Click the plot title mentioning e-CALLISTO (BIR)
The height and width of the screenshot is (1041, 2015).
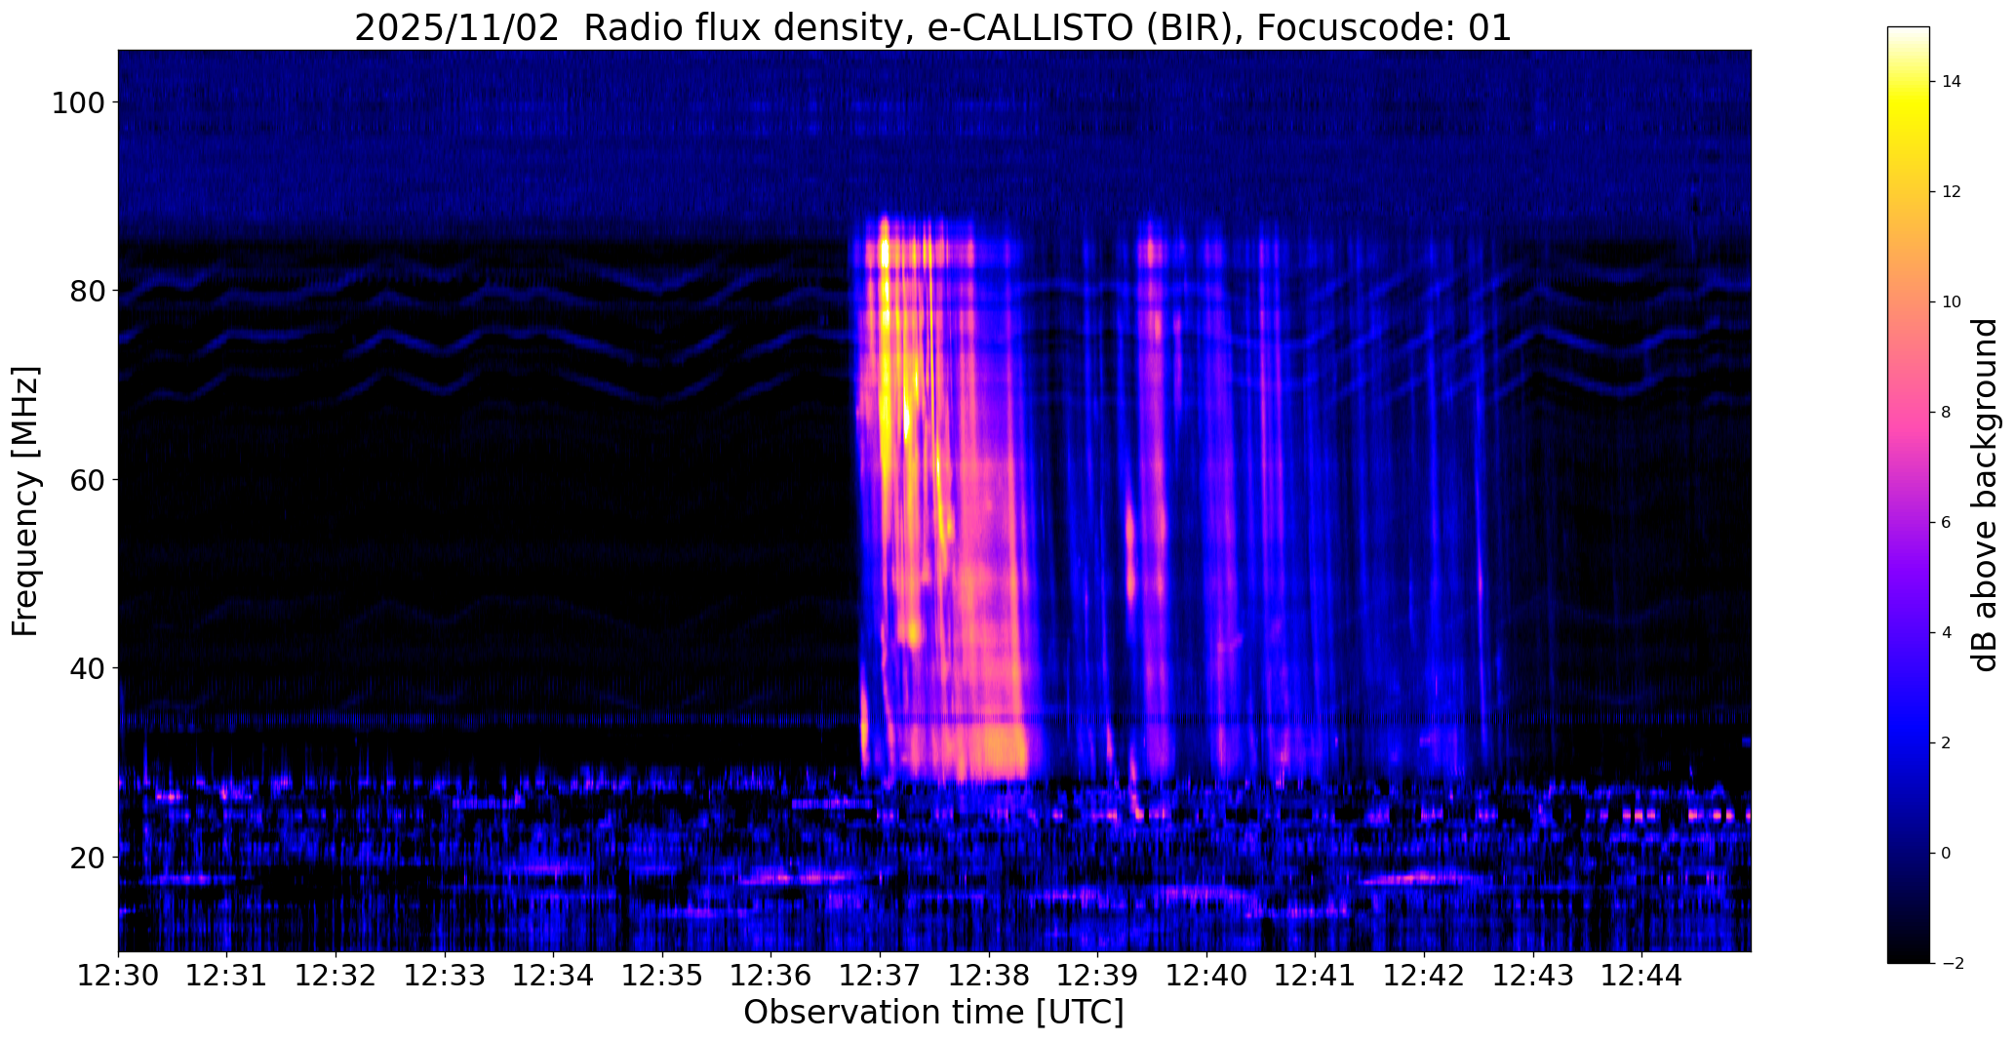(932, 27)
